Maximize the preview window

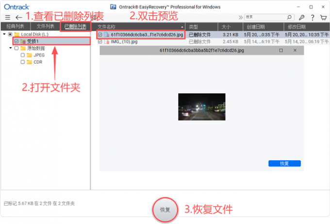(x=281, y=51)
